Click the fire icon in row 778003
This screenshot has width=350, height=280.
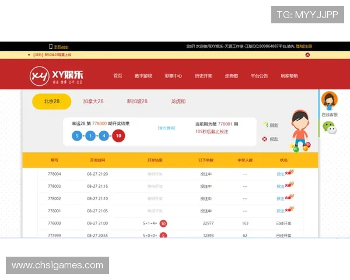pyautogui.click(x=290, y=184)
